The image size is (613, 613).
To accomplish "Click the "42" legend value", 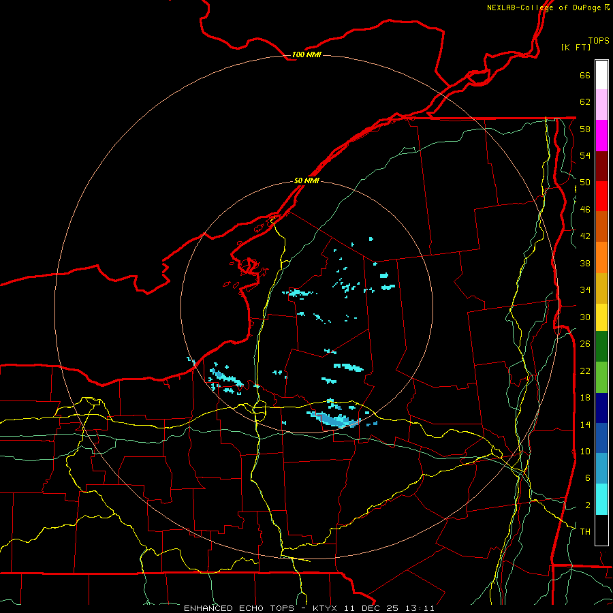I will point(585,236).
